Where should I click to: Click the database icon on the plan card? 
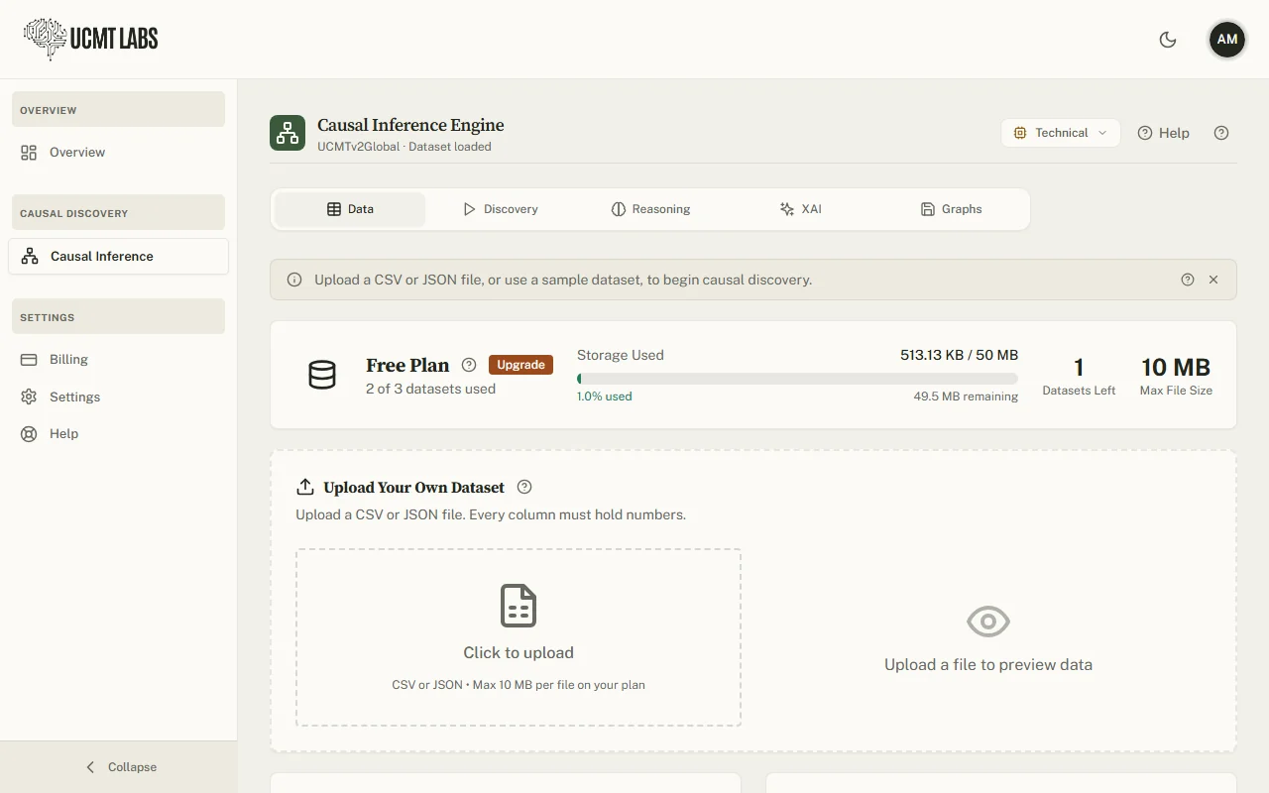pos(322,375)
